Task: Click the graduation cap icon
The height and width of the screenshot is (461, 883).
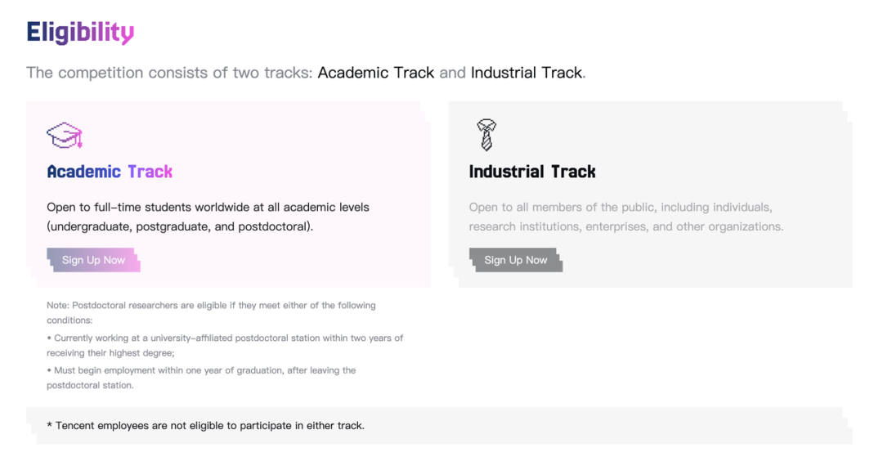Action: point(65,135)
